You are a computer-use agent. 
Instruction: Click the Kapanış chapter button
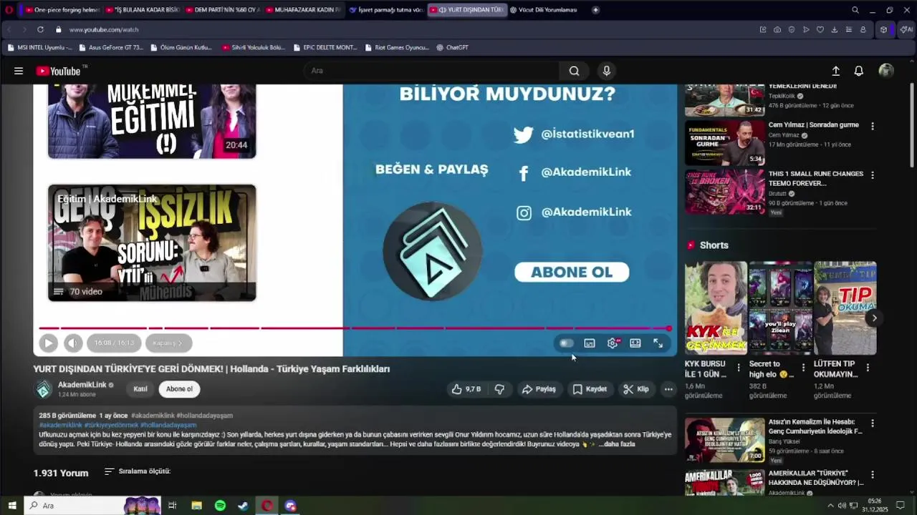[168, 343]
